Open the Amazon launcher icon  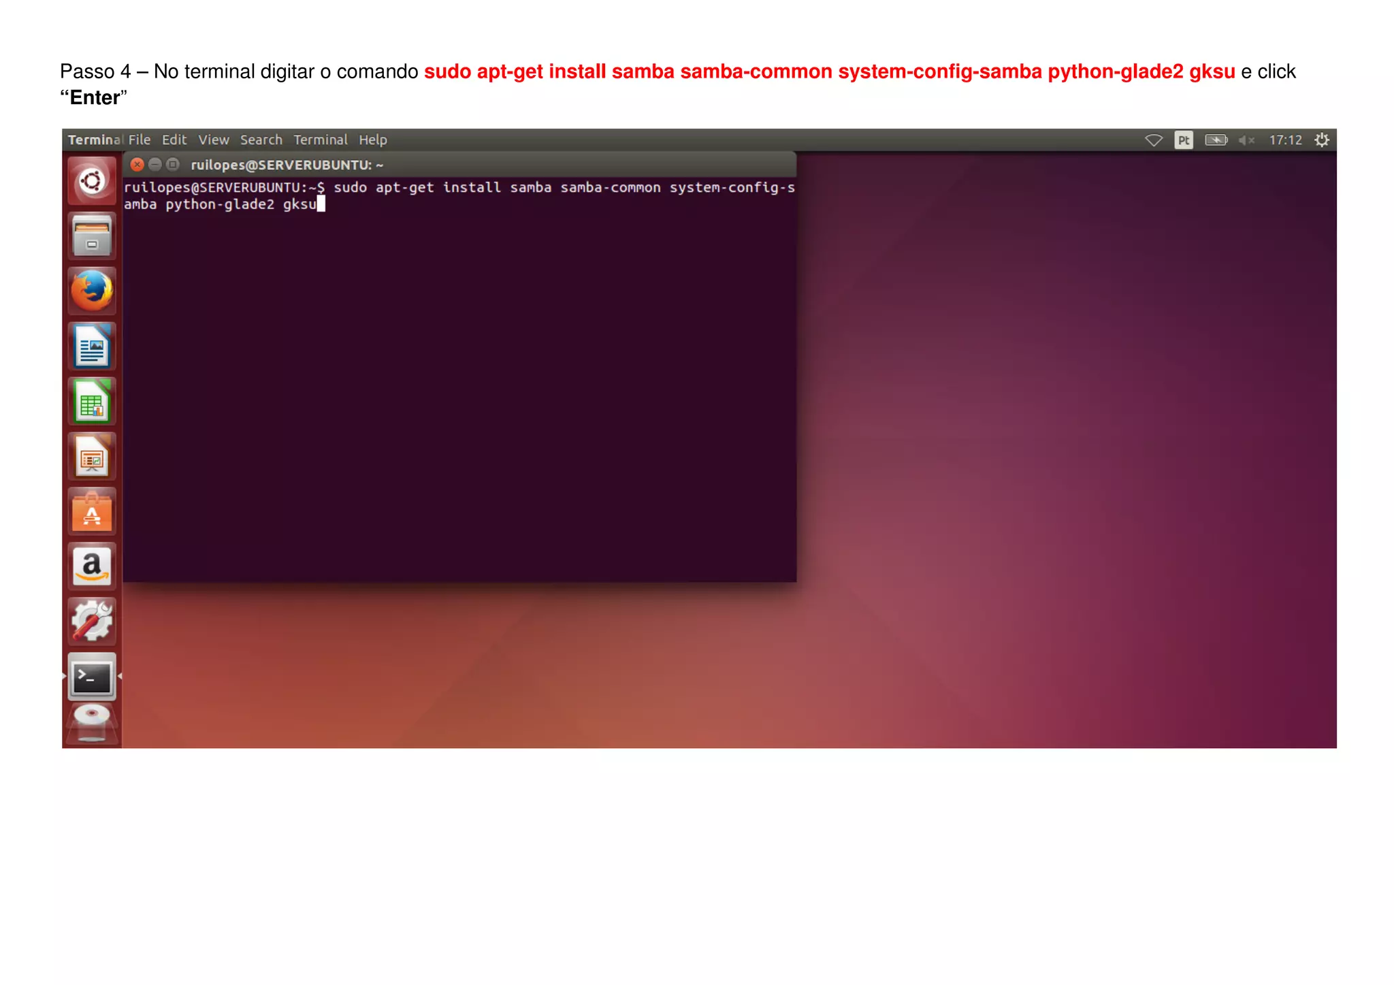tap(92, 566)
